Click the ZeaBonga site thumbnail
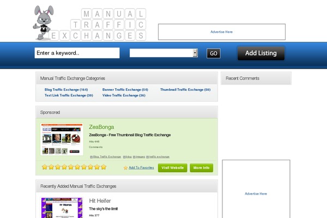Viewport: 327px width, 218px height. click(62, 139)
